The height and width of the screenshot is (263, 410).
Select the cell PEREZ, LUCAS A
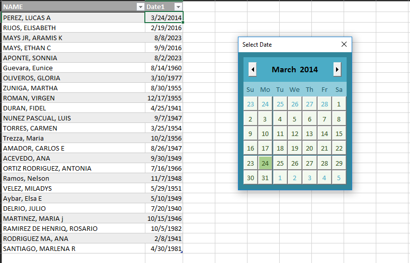coord(73,18)
